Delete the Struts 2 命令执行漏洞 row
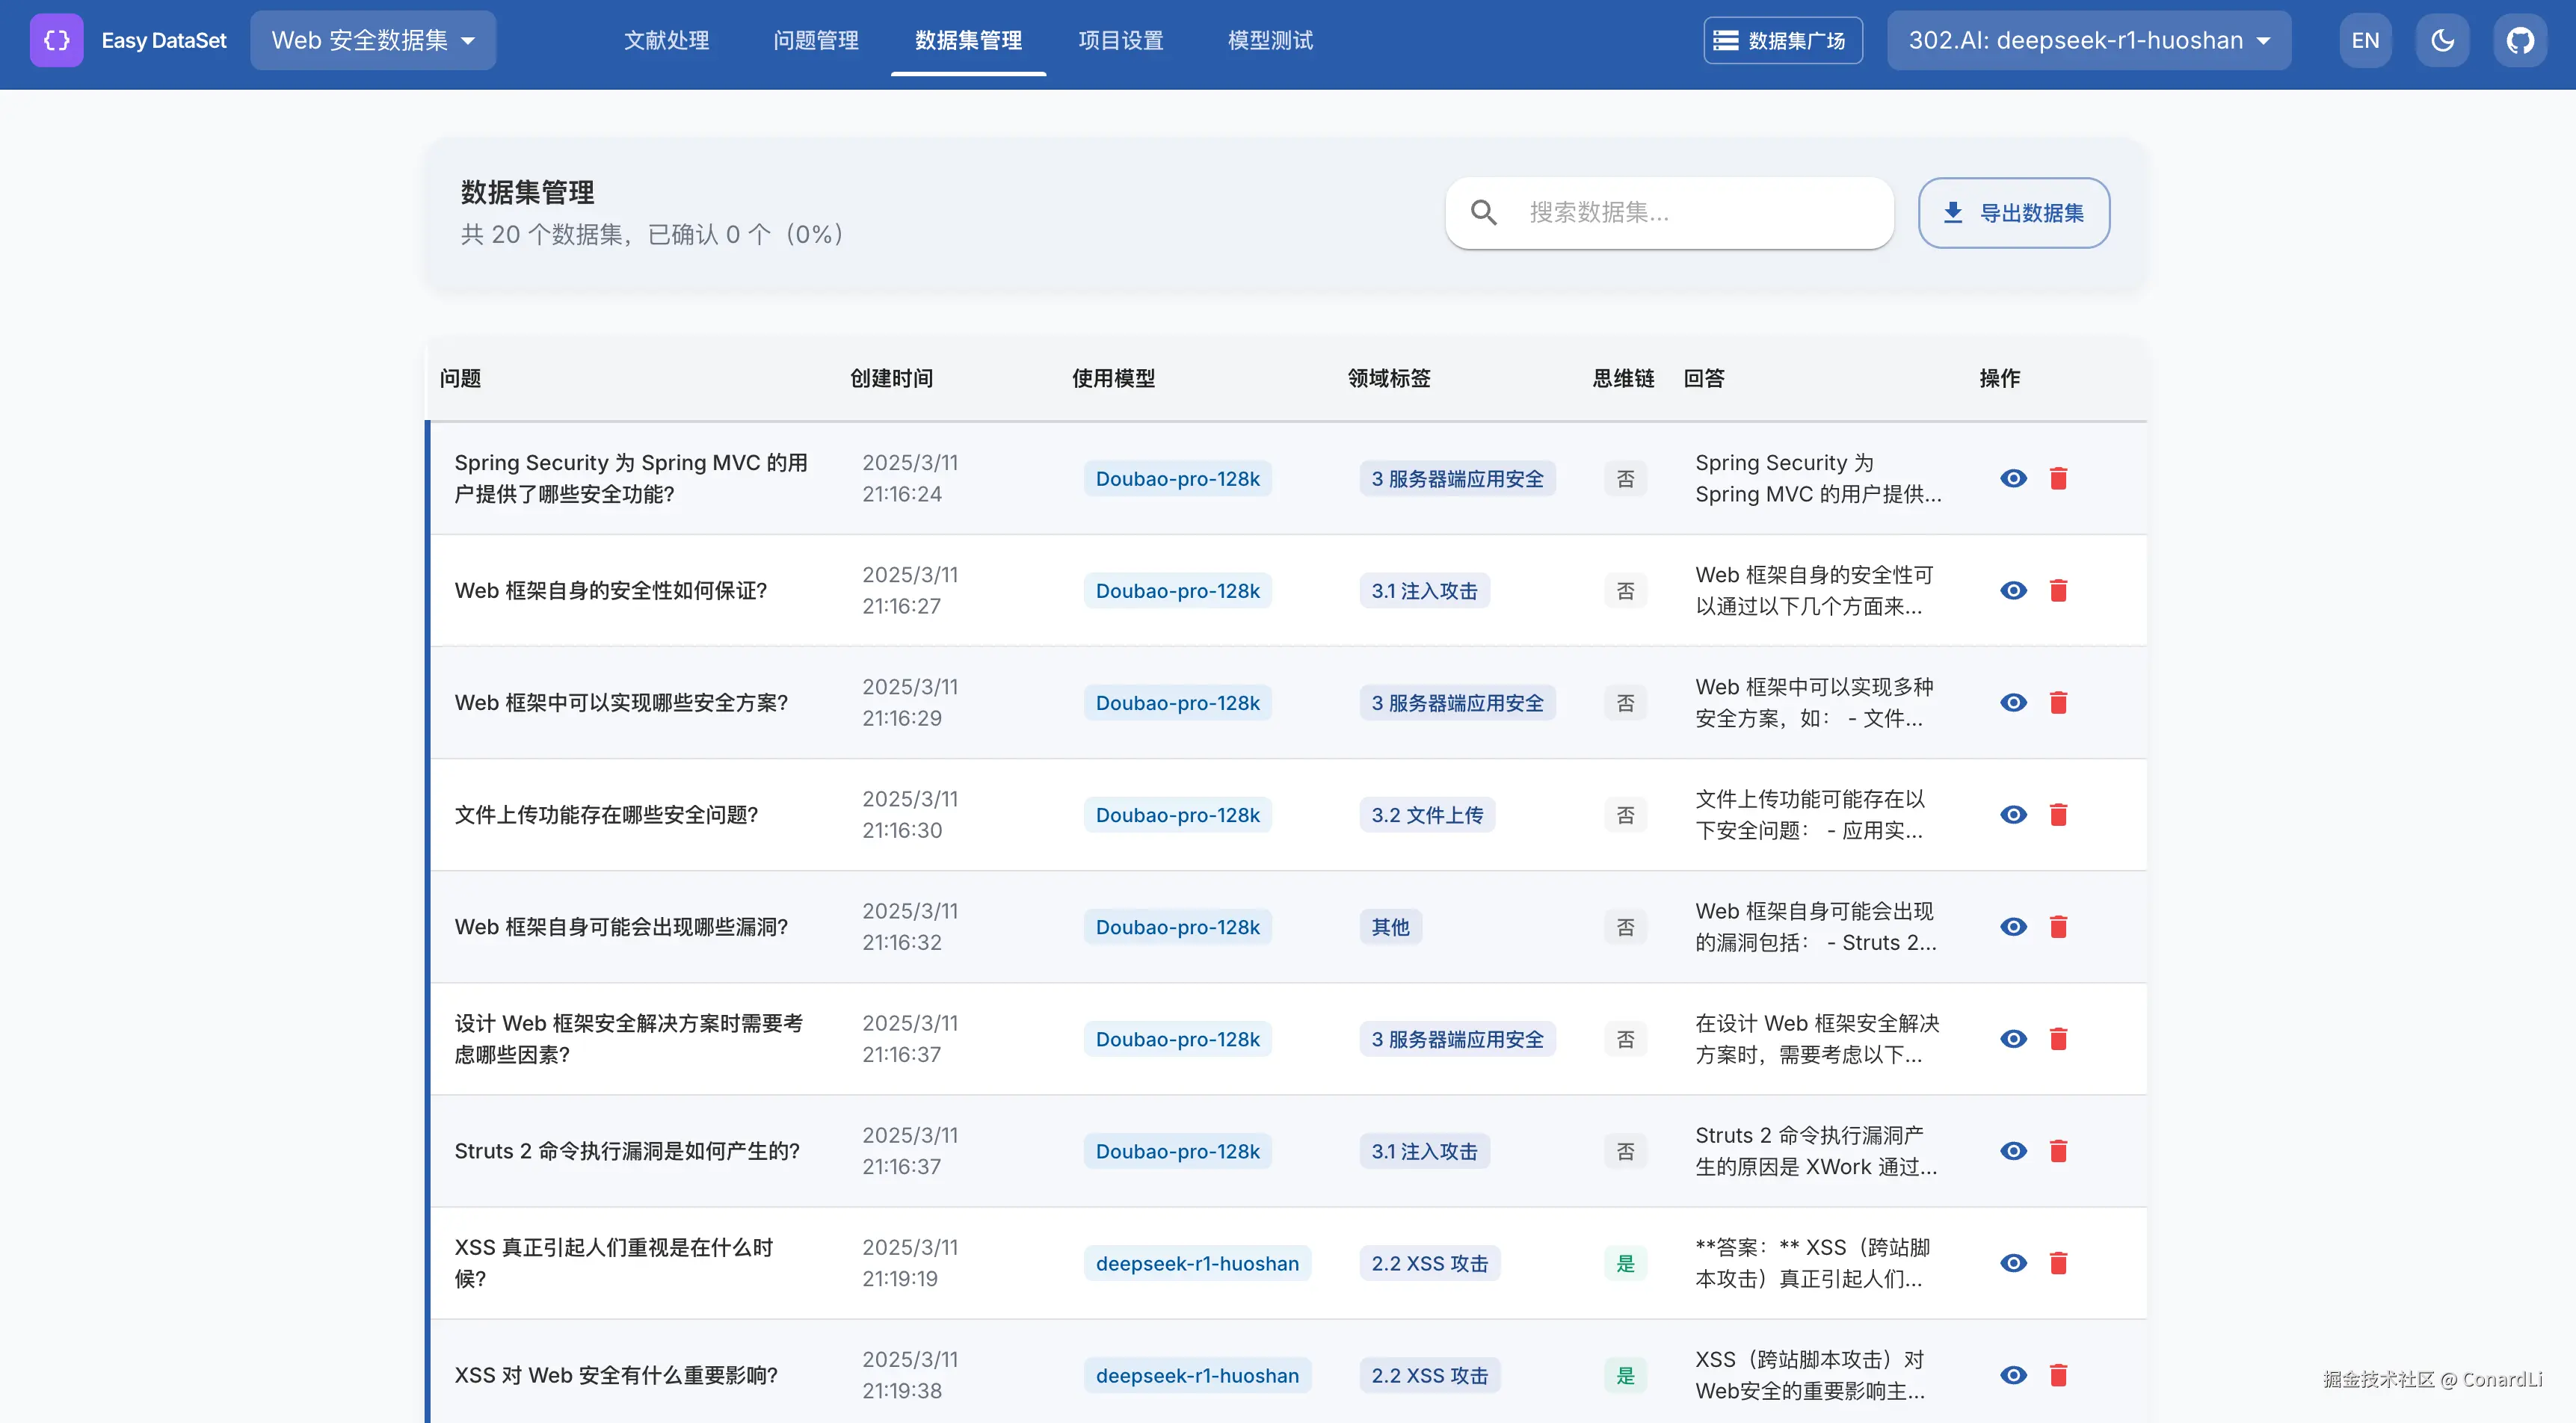This screenshot has height=1423, width=2576. click(x=2058, y=1151)
